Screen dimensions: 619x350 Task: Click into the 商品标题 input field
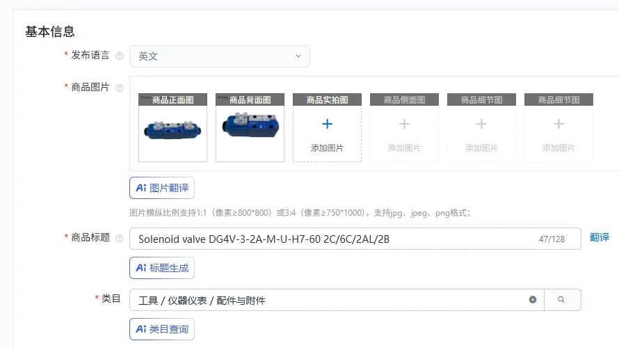(355, 239)
